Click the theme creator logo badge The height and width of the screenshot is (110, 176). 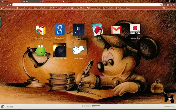pos(169,98)
